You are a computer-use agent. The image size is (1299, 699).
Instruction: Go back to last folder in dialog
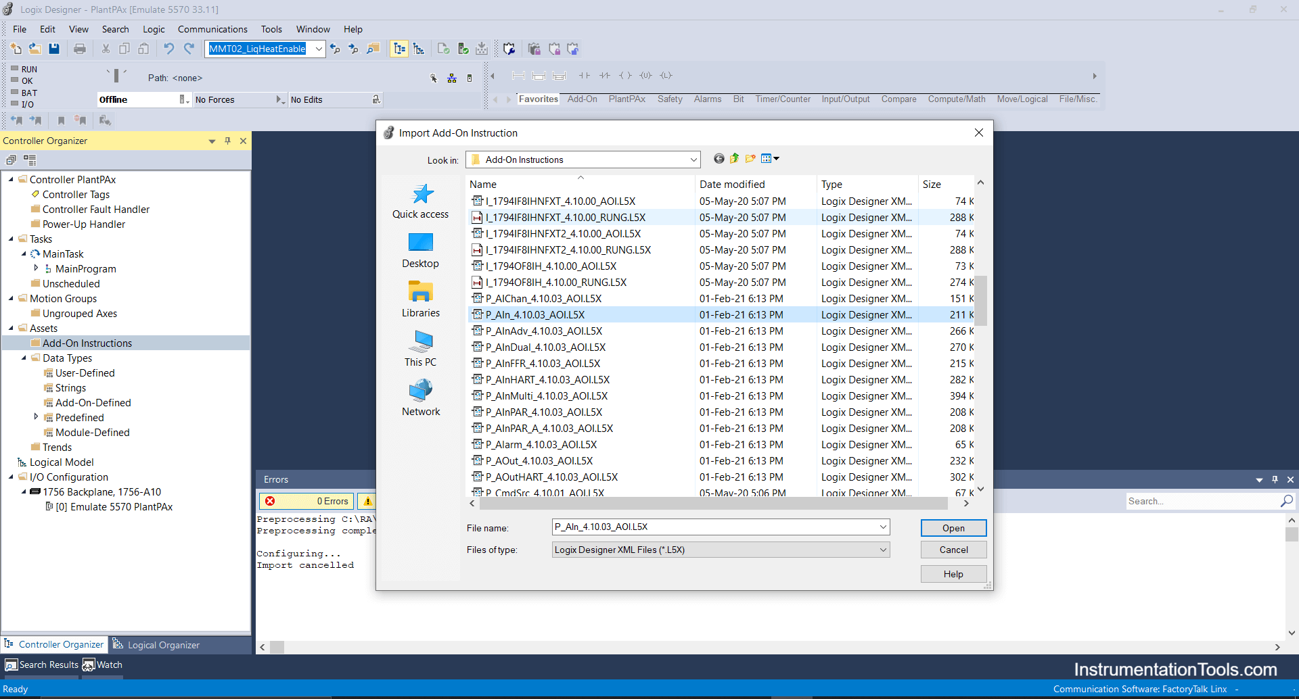tap(719, 159)
